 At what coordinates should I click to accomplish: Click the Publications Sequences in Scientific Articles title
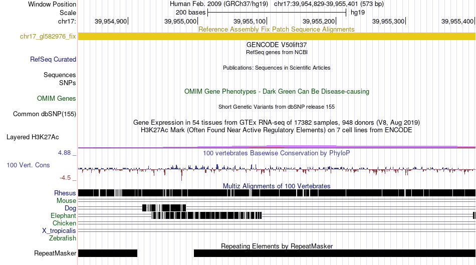pos(277,68)
